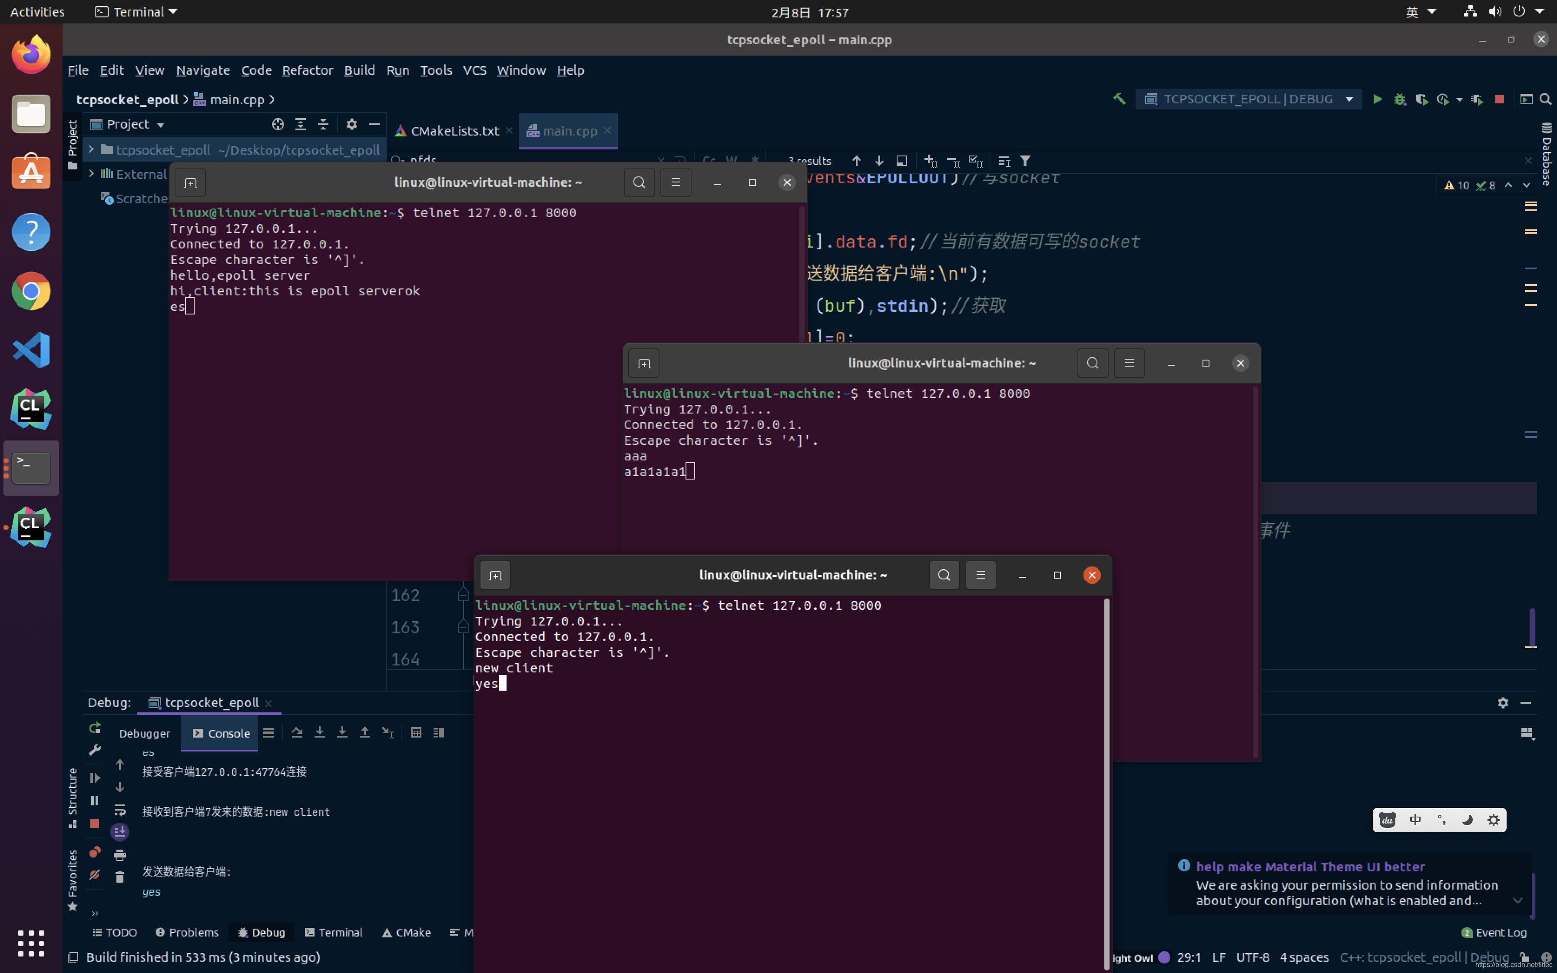Image resolution: width=1557 pixels, height=973 pixels.
Task: Select opened file target icon in Project panel
Action: 278,124
